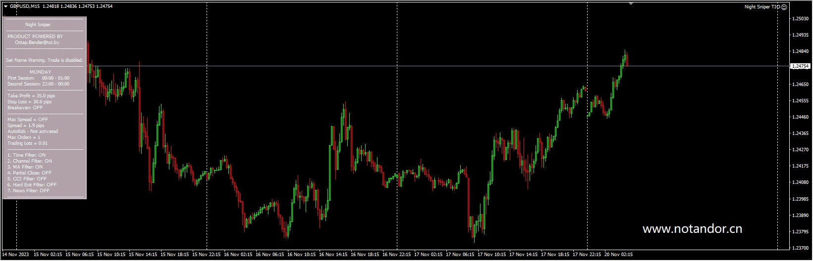Image resolution: width=813 pixels, height=261 pixels.
Task: Click 'Spread = 1.9 pips' line
Action: (x=26, y=126)
